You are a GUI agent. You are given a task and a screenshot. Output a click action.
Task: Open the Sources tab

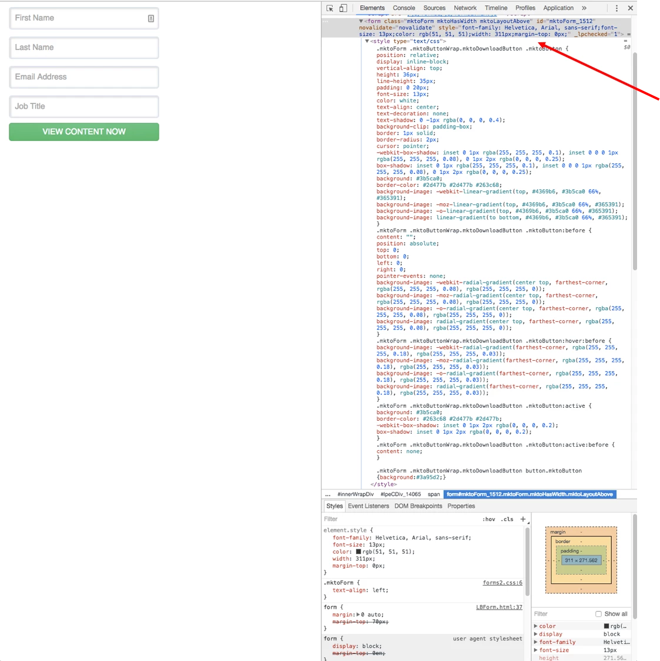pyautogui.click(x=434, y=8)
